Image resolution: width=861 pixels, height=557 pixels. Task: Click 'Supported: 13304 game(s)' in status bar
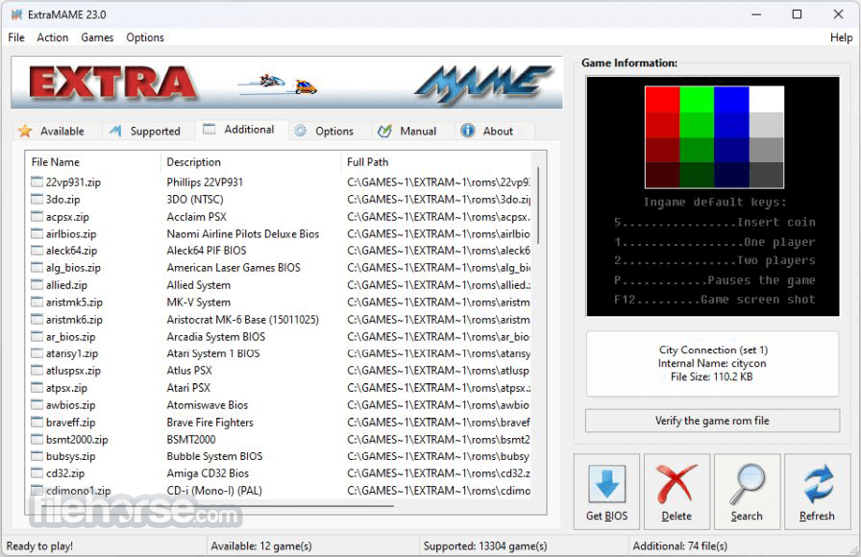485,546
